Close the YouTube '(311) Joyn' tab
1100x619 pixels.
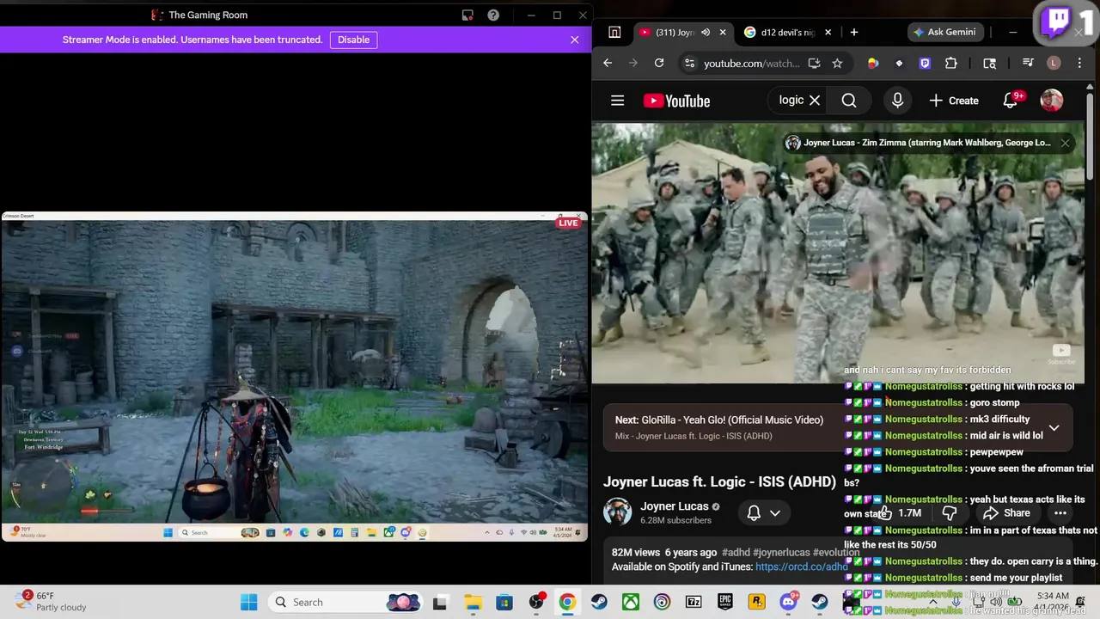point(723,32)
